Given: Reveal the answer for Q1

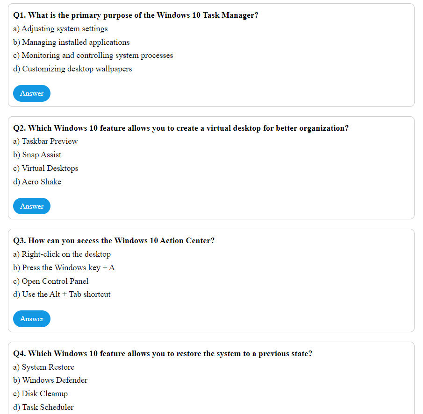Looking at the screenshot, I should [31, 93].
